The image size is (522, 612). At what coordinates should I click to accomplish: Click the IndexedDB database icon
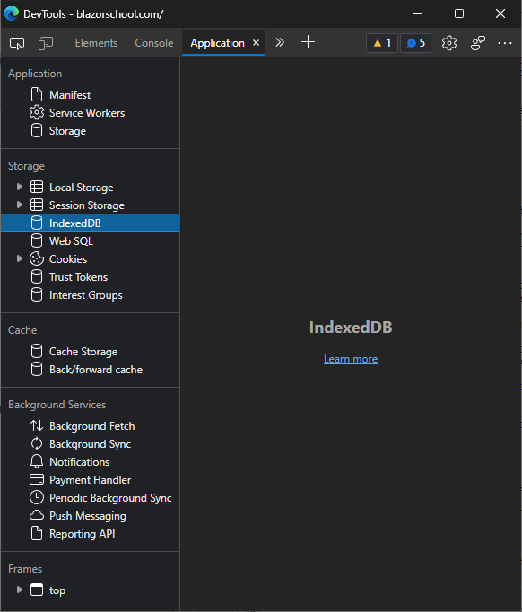37,223
